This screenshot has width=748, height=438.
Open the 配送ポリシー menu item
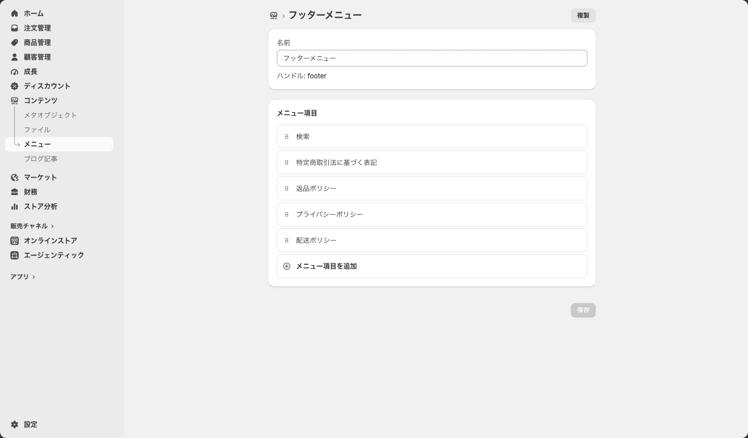432,240
